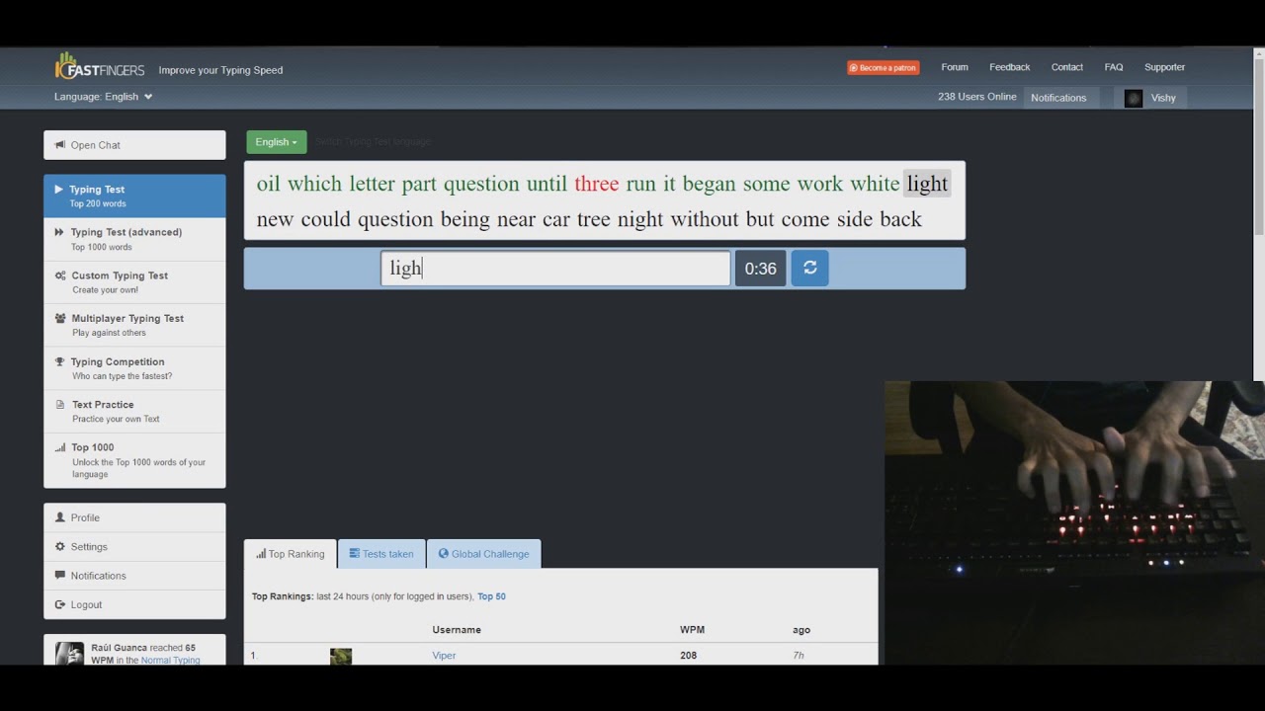Click the Open Chat megaphone icon
The image size is (1265, 711).
click(60, 145)
